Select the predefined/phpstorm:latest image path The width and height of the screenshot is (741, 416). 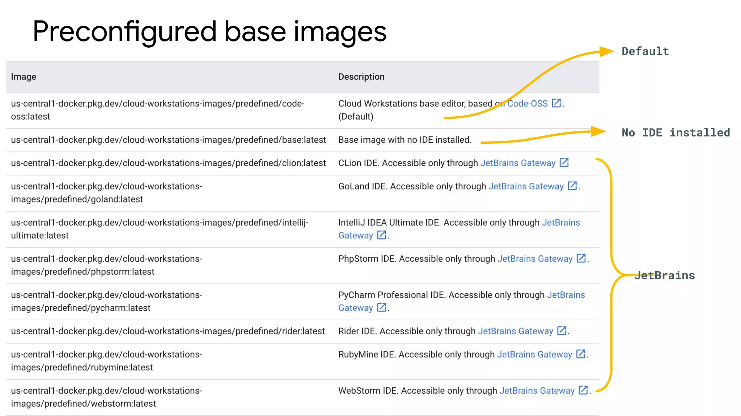(107, 265)
